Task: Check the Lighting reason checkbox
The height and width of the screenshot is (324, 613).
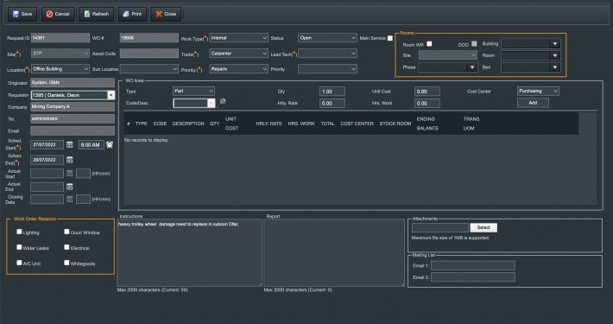Action: pyautogui.click(x=19, y=232)
